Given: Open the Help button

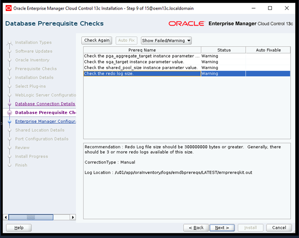Looking at the screenshot, I should point(19,228).
